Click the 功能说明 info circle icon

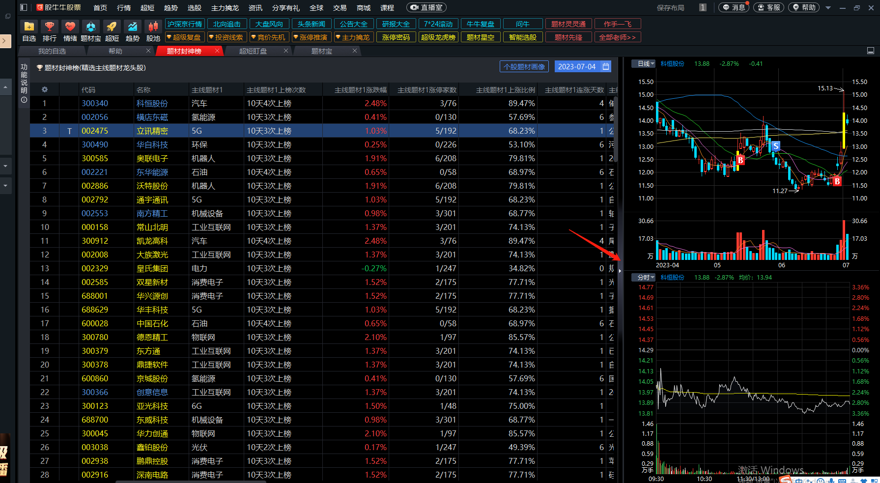(x=24, y=100)
